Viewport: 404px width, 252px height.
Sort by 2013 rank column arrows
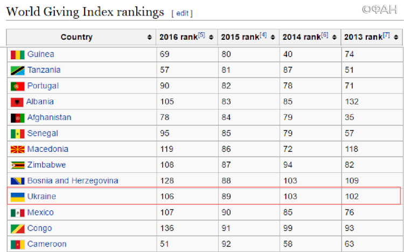click(396, 37)
